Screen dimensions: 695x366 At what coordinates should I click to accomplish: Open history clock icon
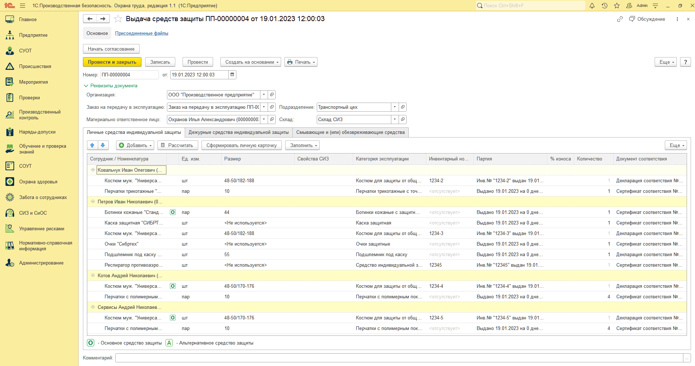click(x=604, y=5)
